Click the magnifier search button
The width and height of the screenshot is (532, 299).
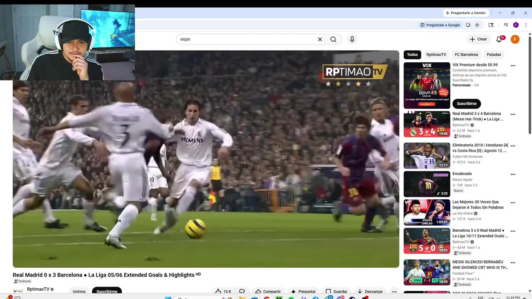[x=333, y=39]
